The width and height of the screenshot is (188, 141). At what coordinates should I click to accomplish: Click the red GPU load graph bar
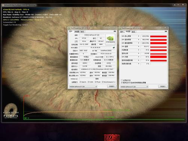point(158,57)
